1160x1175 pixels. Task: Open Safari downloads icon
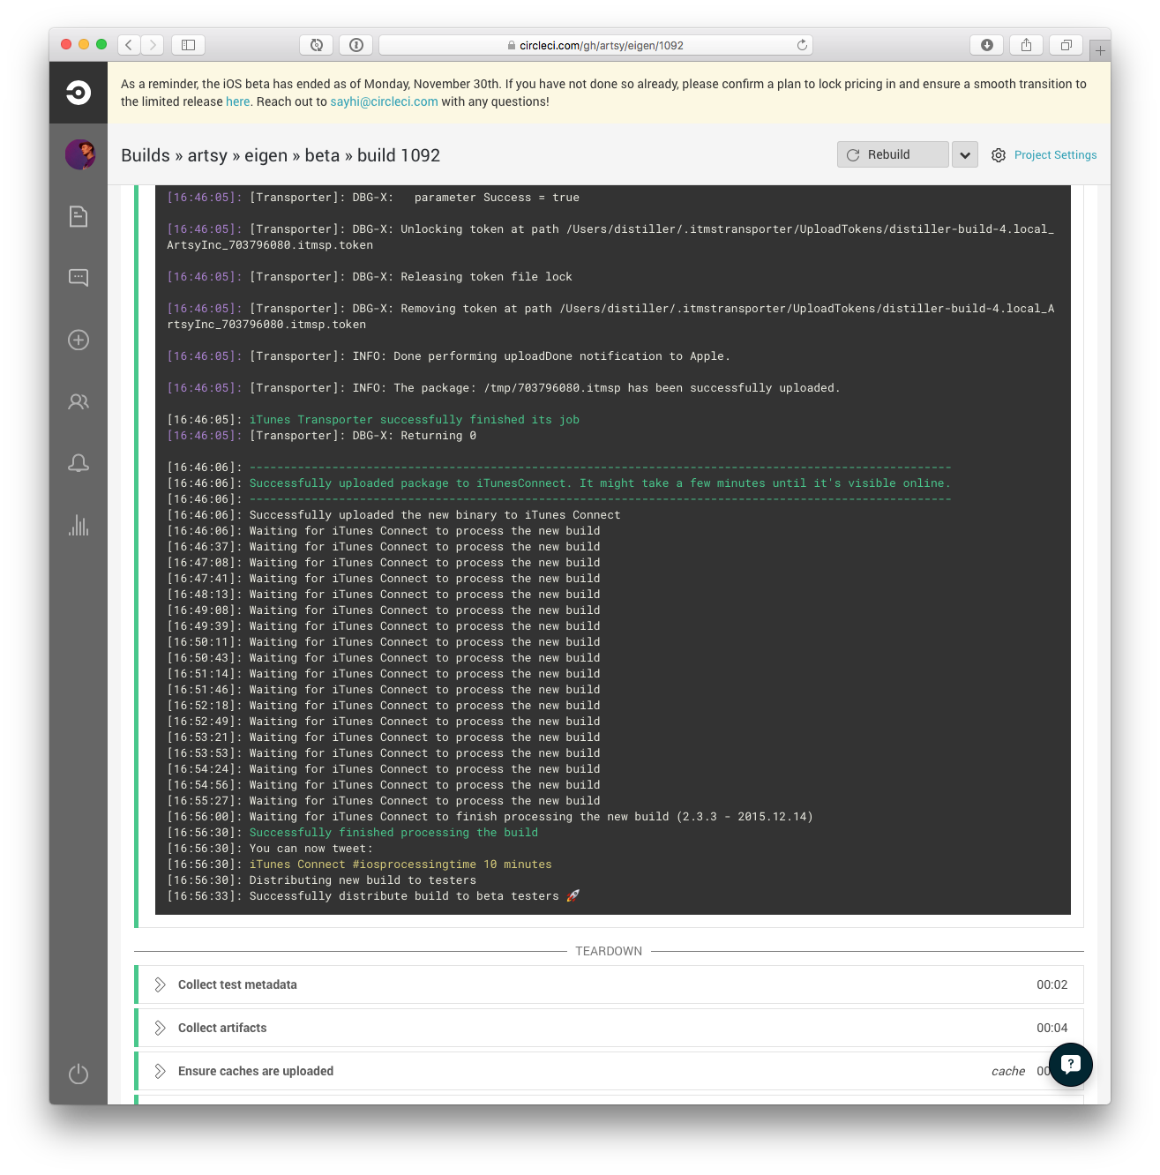pyautogui.click(x=987, y=45)
